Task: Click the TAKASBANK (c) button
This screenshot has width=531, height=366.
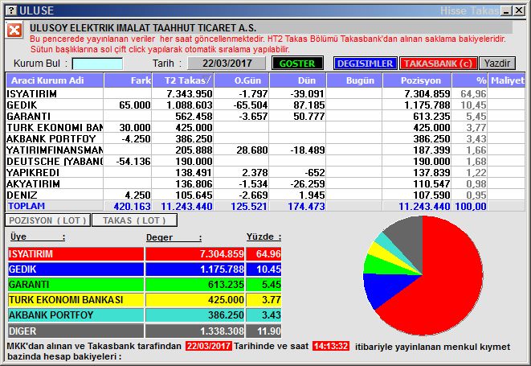Action: coord(438,64)
